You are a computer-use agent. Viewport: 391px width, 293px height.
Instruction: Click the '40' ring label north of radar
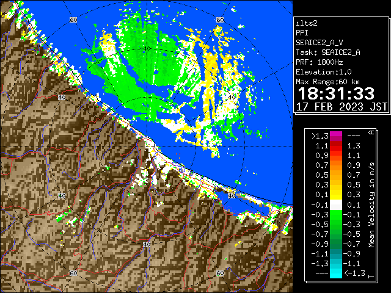pyautogui.click(x=147, y=49)
